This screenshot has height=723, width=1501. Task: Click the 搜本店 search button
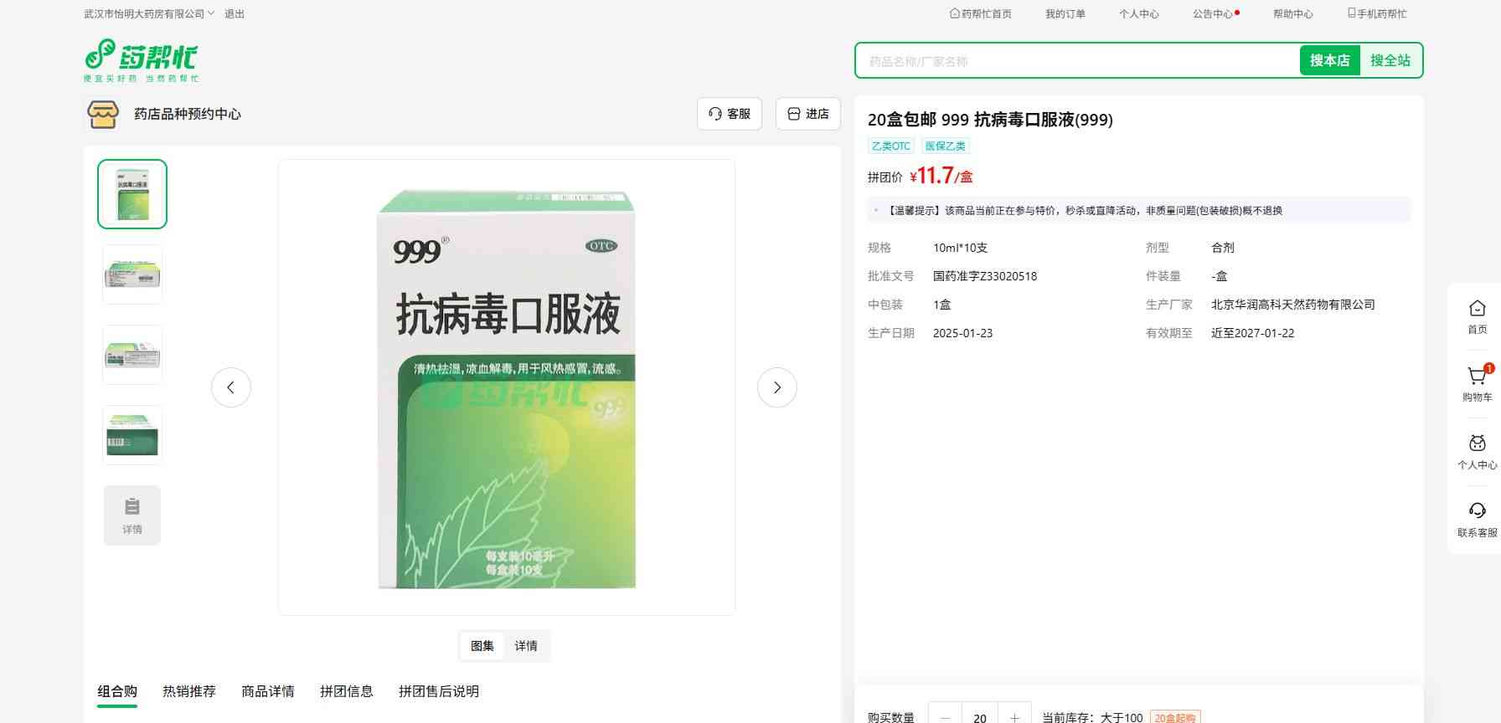pyautogui.click(x=1329, y=60)
